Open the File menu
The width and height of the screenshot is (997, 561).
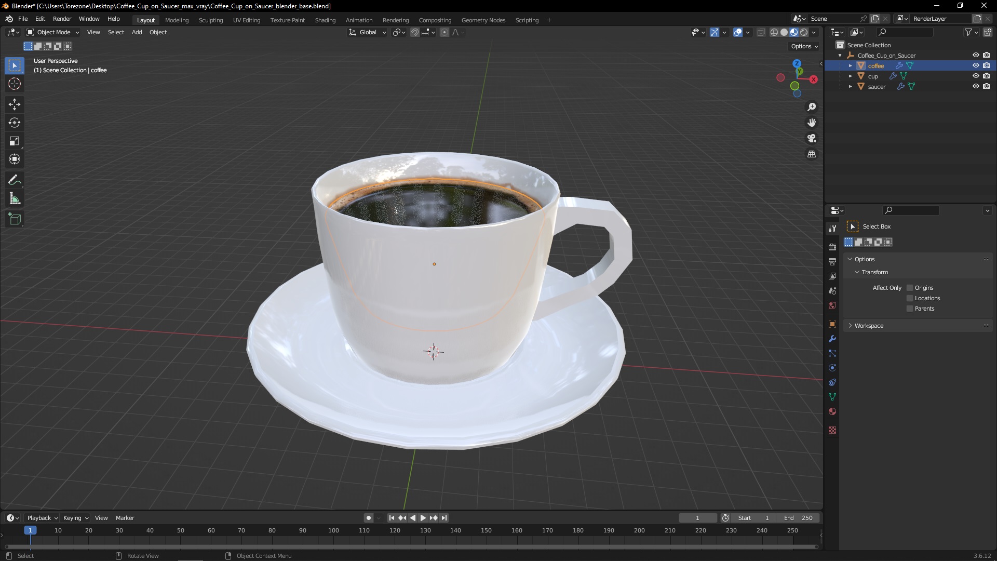[23, 19]
